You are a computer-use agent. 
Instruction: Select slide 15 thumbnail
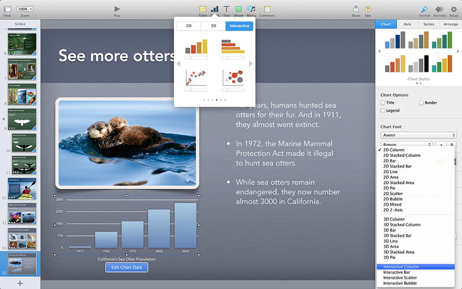tap(22, 264)
